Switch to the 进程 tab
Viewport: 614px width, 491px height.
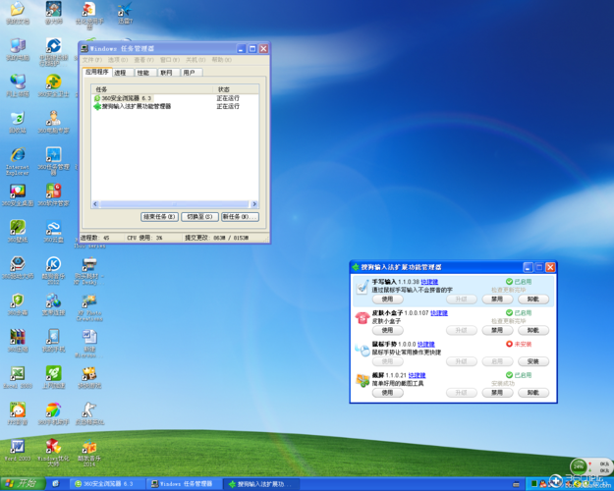coord(123,73)
